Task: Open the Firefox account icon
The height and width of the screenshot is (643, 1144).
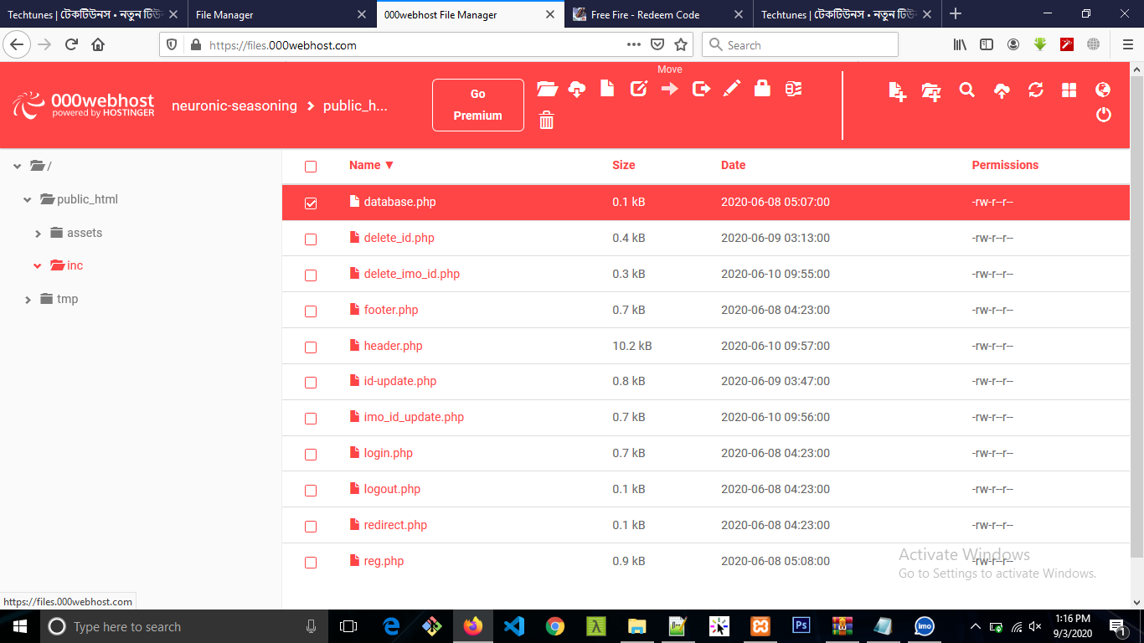Action: (x=1013, y=44)
